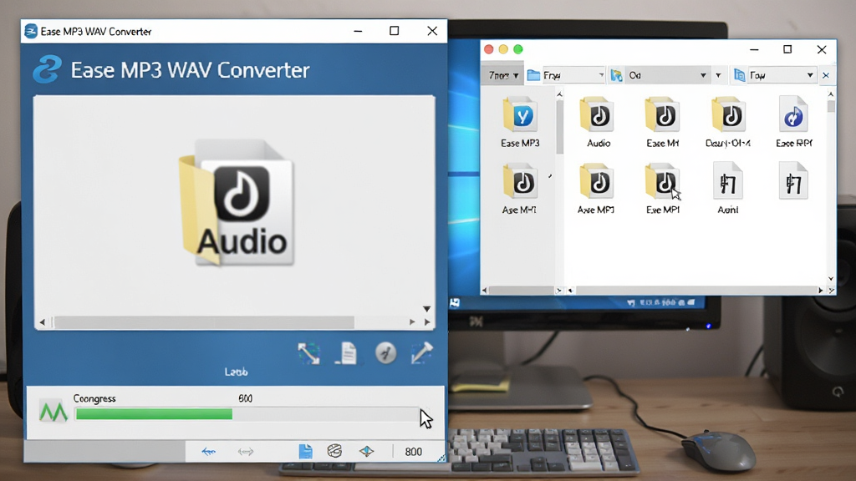Click the left pane vertical scrollbar in file browser
Screen dimensions: 856x481
(559, 127)
